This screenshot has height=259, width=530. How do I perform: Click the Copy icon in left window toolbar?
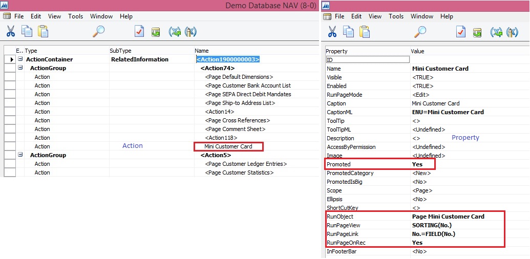[x=27, y=31]
